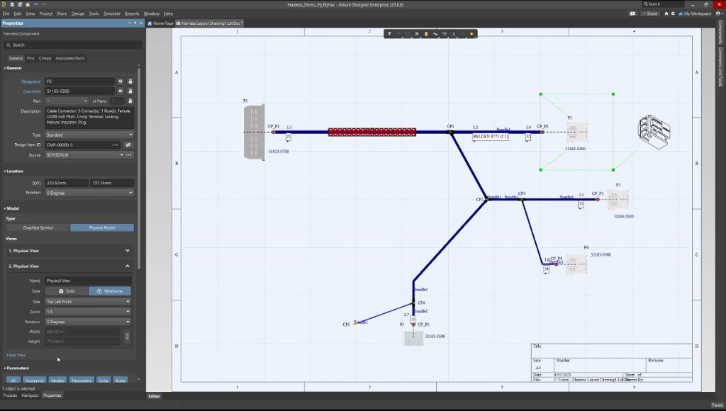
Task: Click the move object crosshair tool
Action: [398, 34]
